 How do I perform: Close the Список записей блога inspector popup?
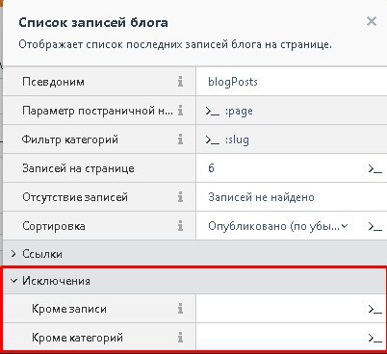coord(372,21)
